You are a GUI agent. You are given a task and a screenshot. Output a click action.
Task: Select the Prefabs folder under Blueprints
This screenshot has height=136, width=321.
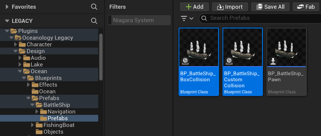point(49,98)
